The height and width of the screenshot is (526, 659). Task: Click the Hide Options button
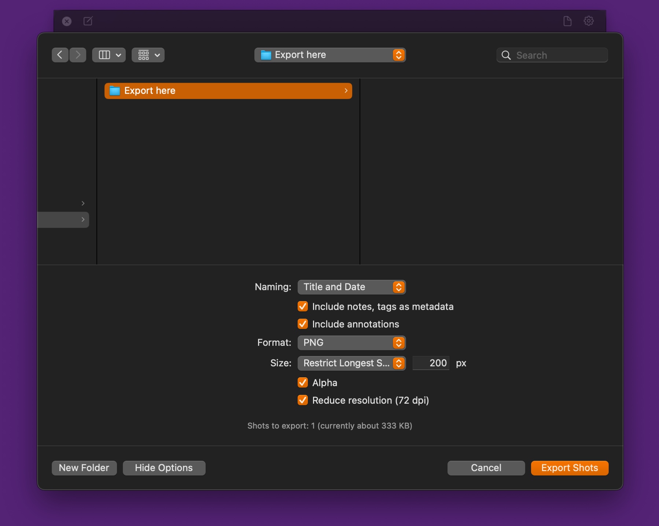point(164,468)
